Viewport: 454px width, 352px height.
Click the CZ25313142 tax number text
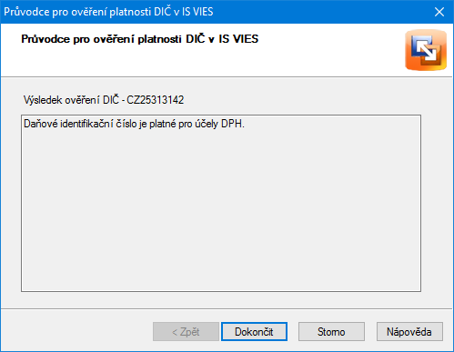156,100
